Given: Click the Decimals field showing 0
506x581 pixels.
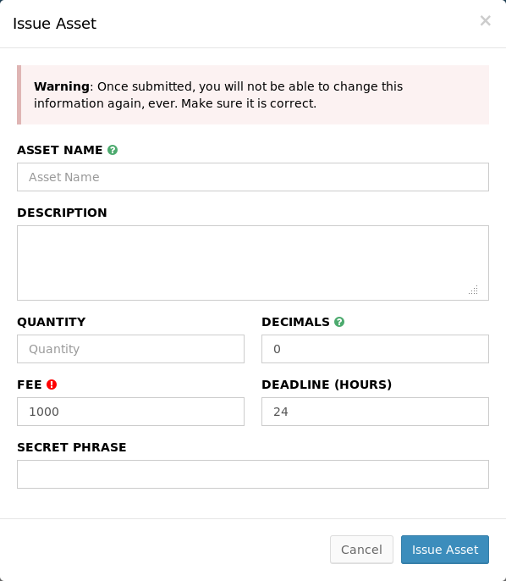Looking at the screenshot, I should tap(375, 349).
